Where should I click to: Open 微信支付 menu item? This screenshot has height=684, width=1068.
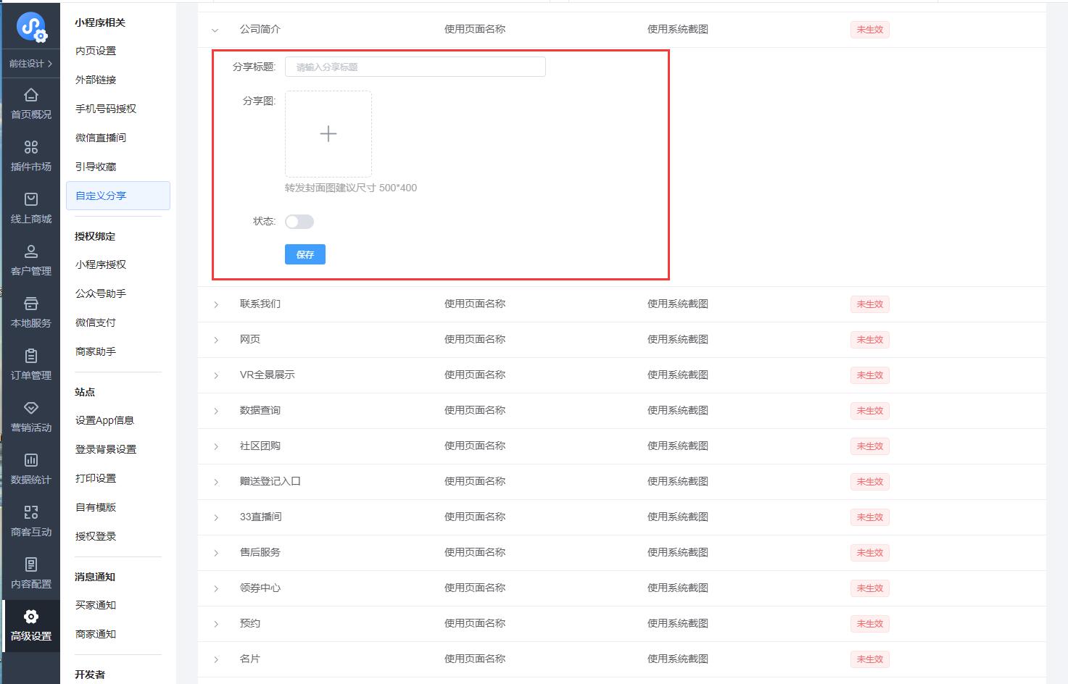tap(96, 322)
